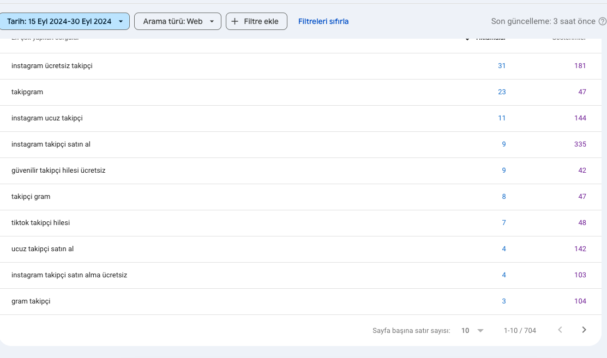The width and height of the screenshot is (607, 358).
Task: Click the clicks value 7
Action: click(x=503, y=223)
